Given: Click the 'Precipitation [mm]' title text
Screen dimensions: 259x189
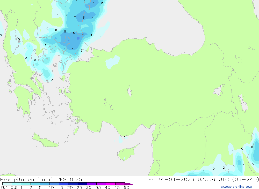Looking at the screenshot, I should tap(26, 179).
